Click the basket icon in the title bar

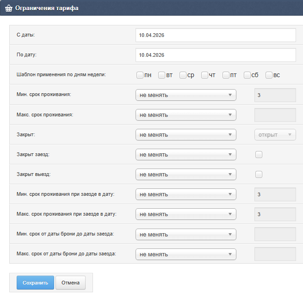click(8, 8)
